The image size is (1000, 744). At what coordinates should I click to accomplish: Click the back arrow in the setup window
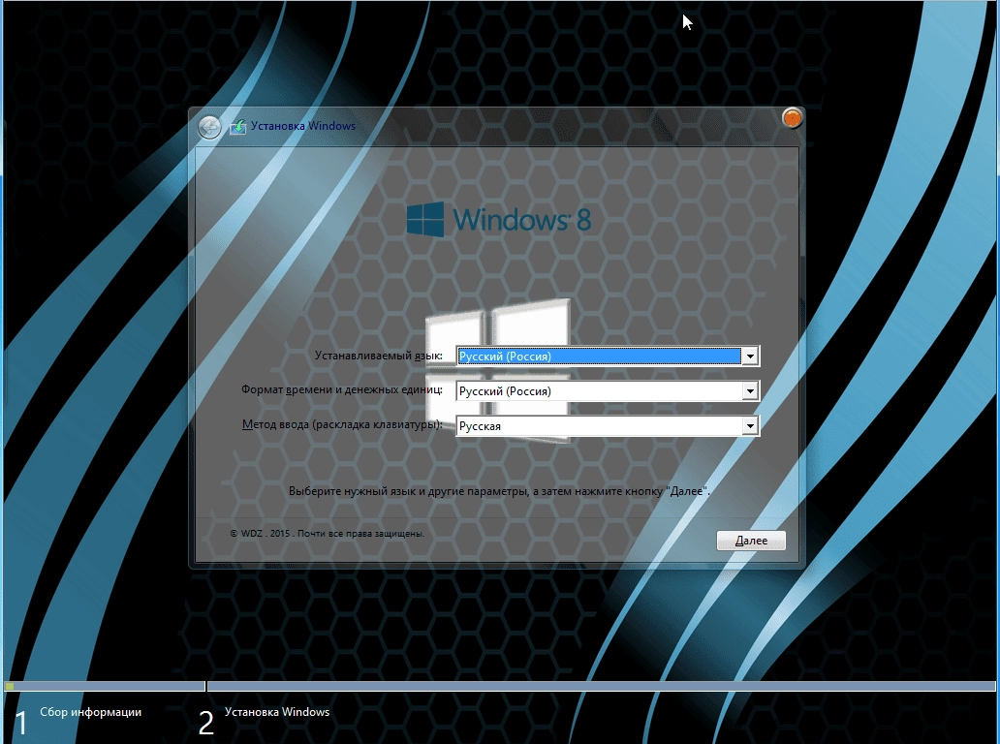(x=209, y=127)
